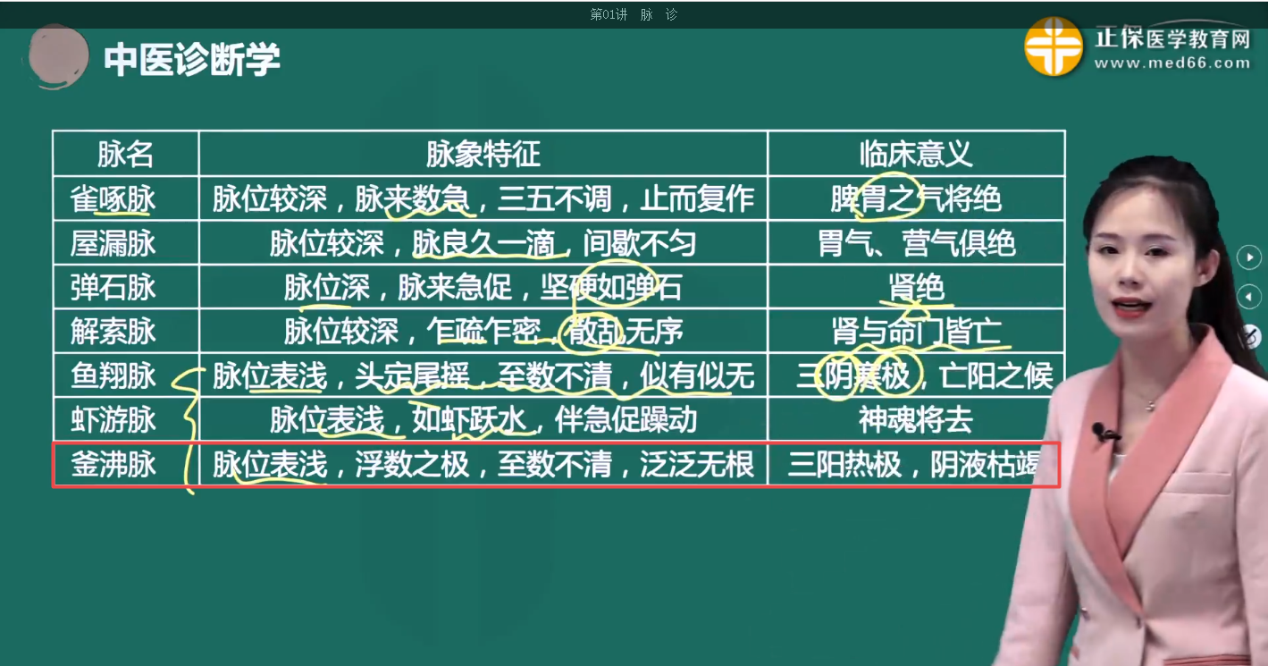Select the 临床意义 column header

tap(915, 155)
